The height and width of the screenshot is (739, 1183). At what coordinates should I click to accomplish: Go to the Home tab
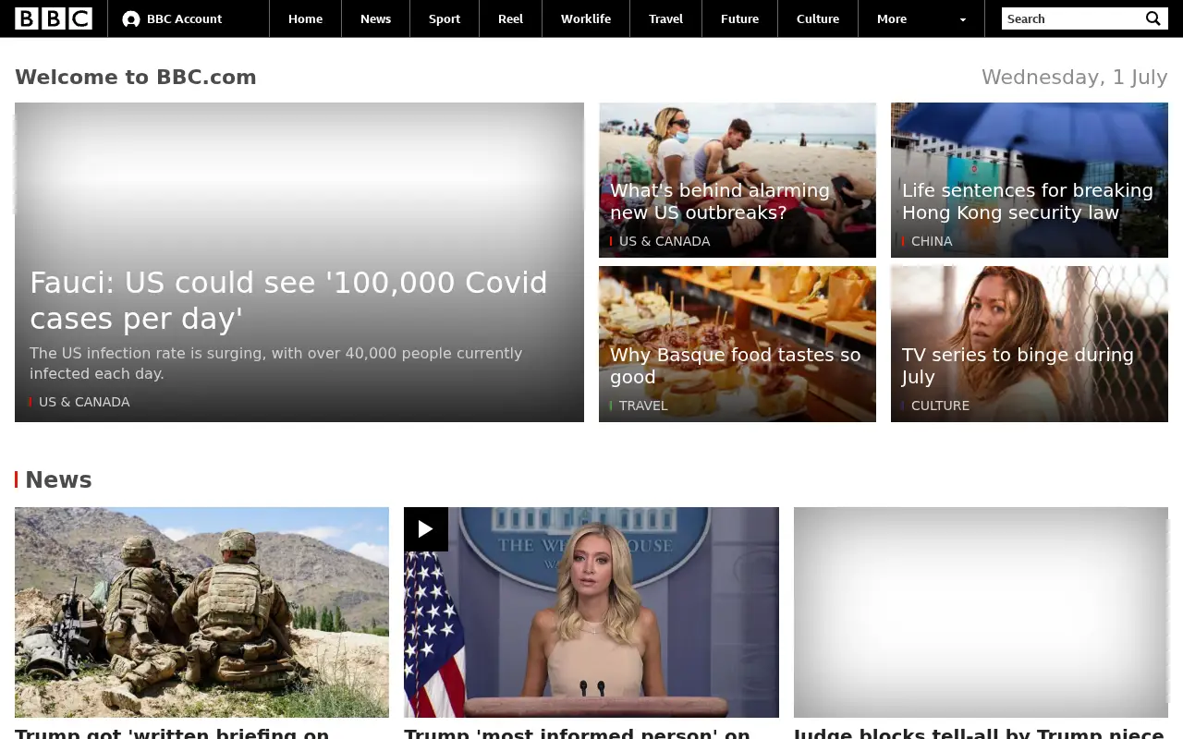(305, 18)
